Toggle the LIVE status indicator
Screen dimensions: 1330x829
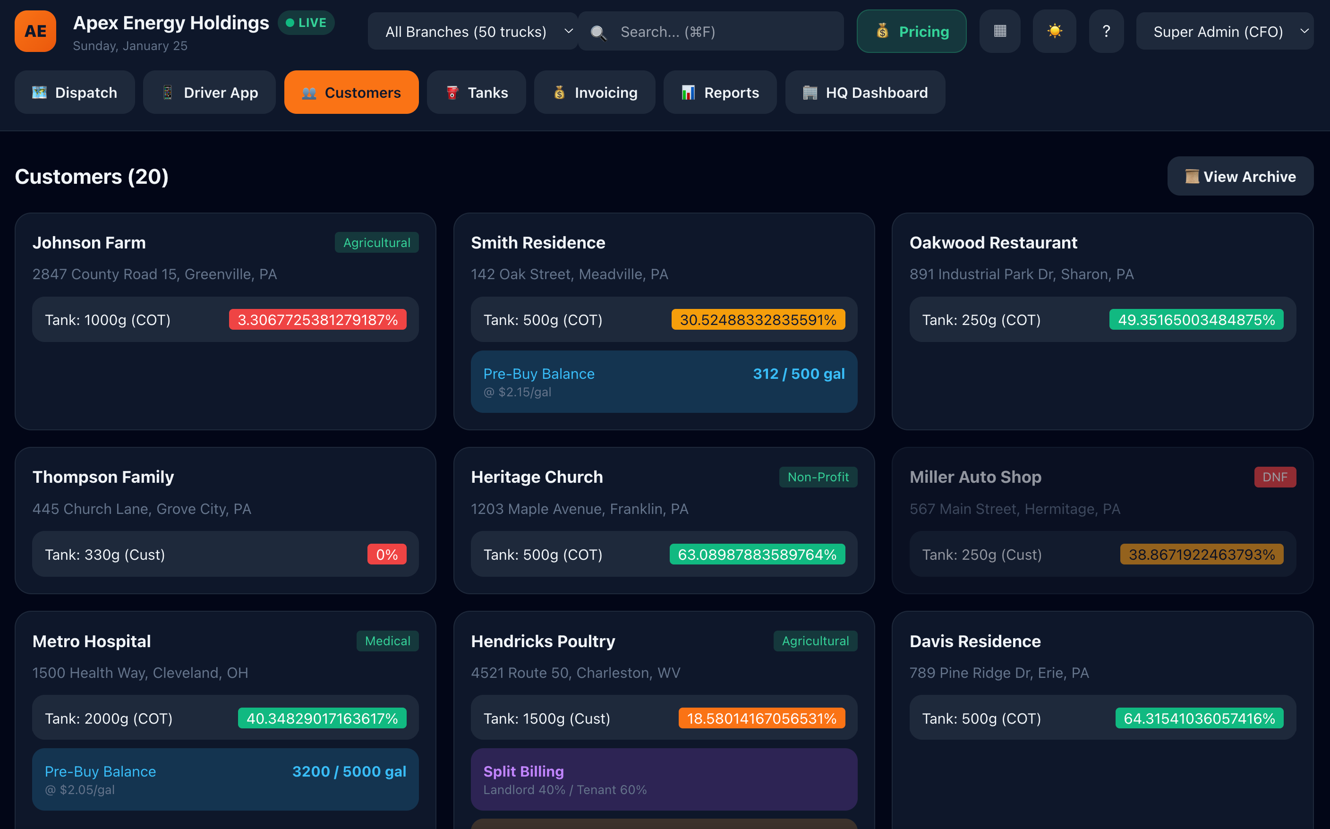coord(306,23)
